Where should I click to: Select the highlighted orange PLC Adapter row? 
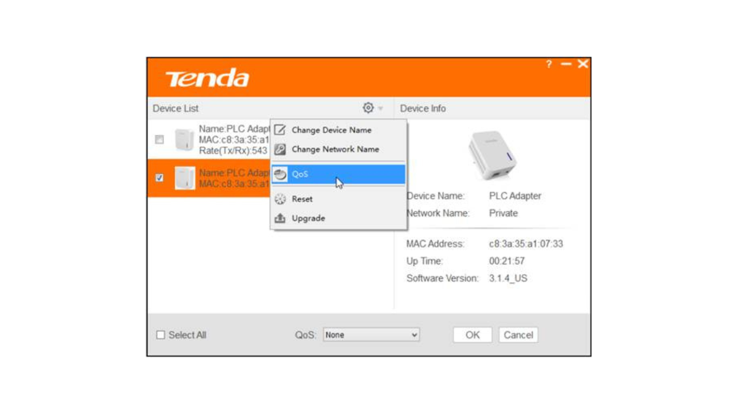(x=209, y=178)
